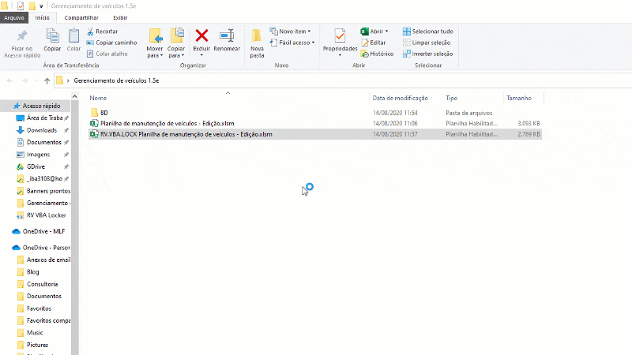Open the Propriedades dropdown arrow
Viewport: 632px width, 355px height.
pos(340,55)
